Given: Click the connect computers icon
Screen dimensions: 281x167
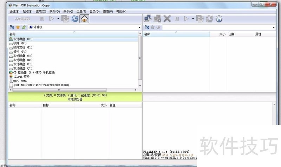Looking at the screenshot, I should click(x=148, y=19).
